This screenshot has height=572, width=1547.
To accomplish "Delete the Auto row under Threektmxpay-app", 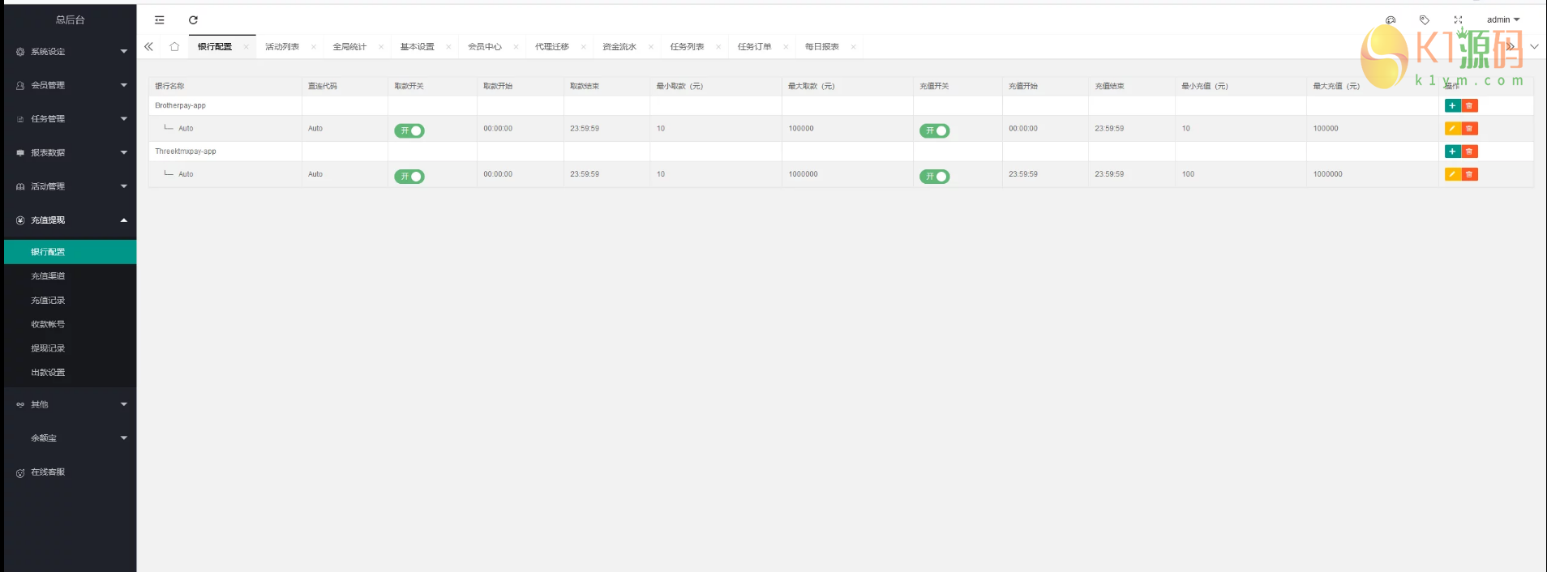I will 1469,174.
